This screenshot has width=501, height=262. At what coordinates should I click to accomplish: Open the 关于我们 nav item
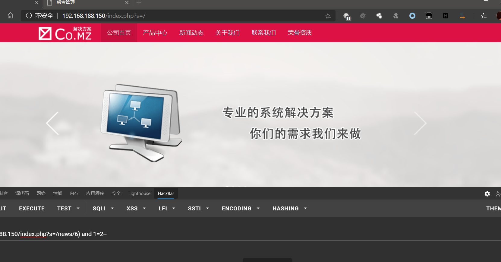pos(228,33)
